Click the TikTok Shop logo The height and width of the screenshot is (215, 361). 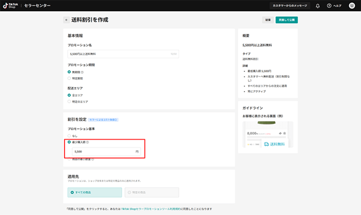[x=11, y=6]
